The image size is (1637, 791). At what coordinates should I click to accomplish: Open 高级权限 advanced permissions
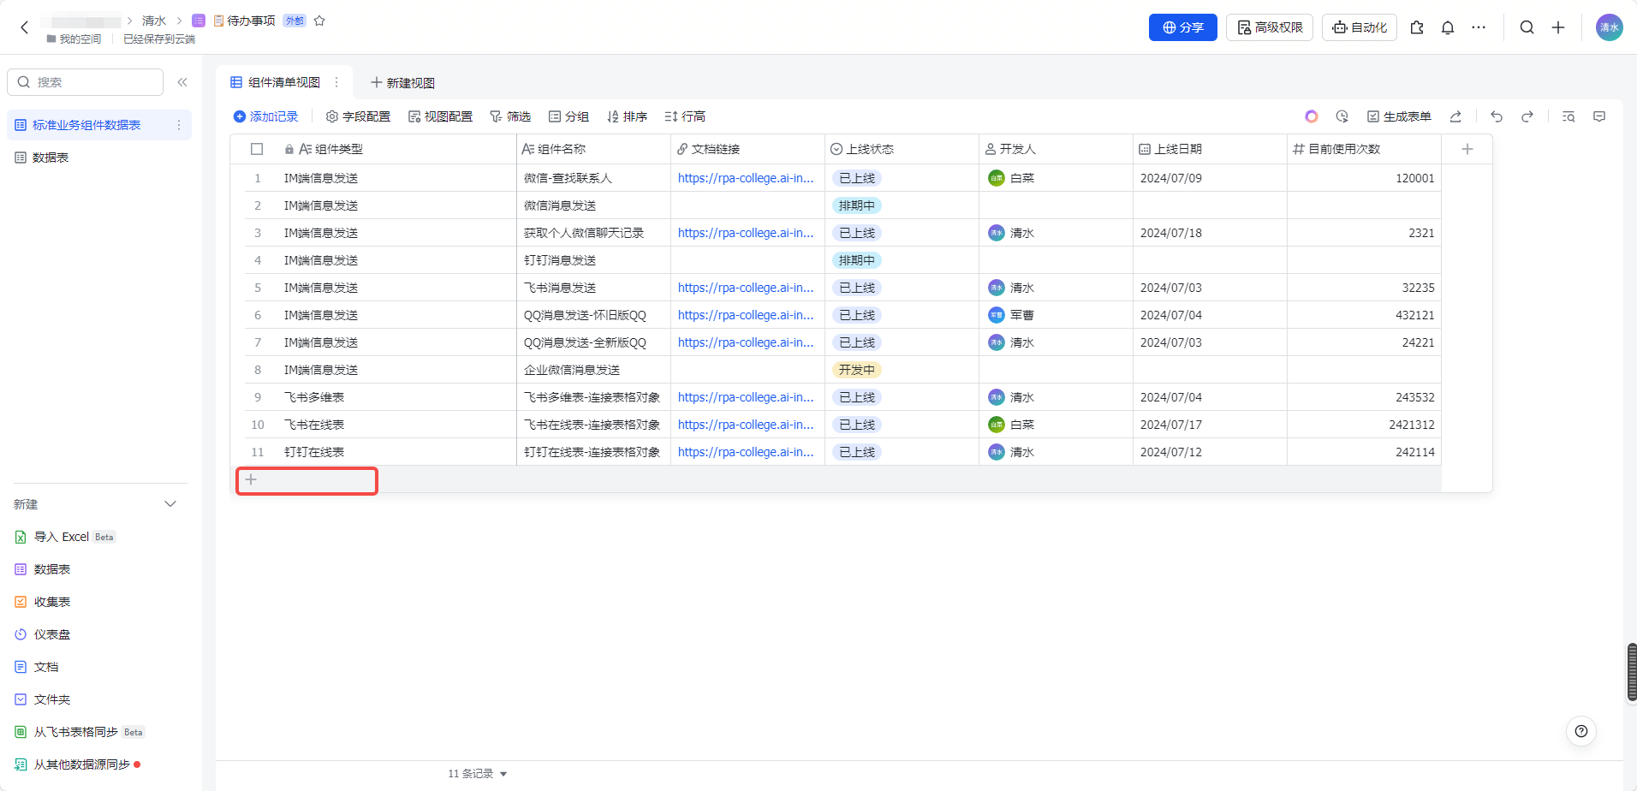click(x=1270, y=27)
